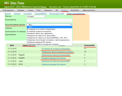Choose option 'Оператор не ответил на звонок(OP)'
The width and height of the screenshot is (122, 96).
coord(49,36)
